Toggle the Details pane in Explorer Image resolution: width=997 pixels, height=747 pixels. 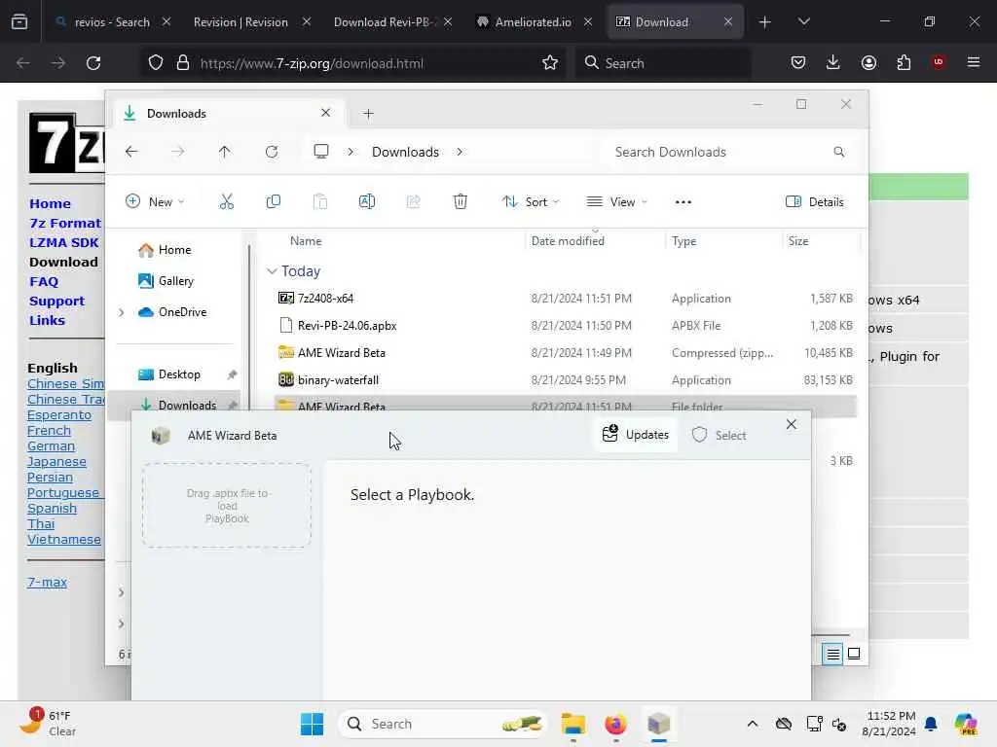[815, 202]
